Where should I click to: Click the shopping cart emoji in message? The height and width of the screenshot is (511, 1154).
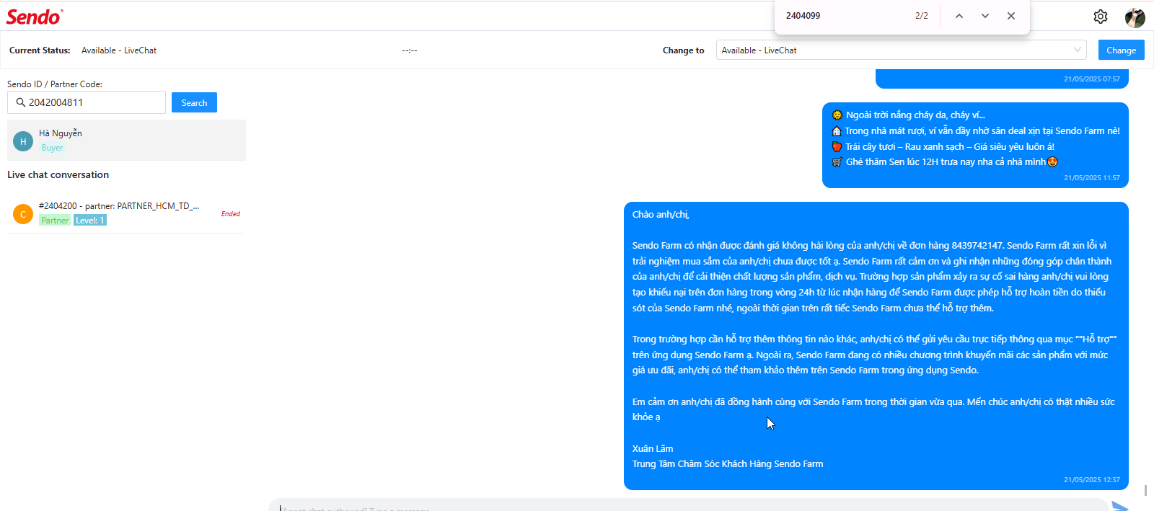837,162
